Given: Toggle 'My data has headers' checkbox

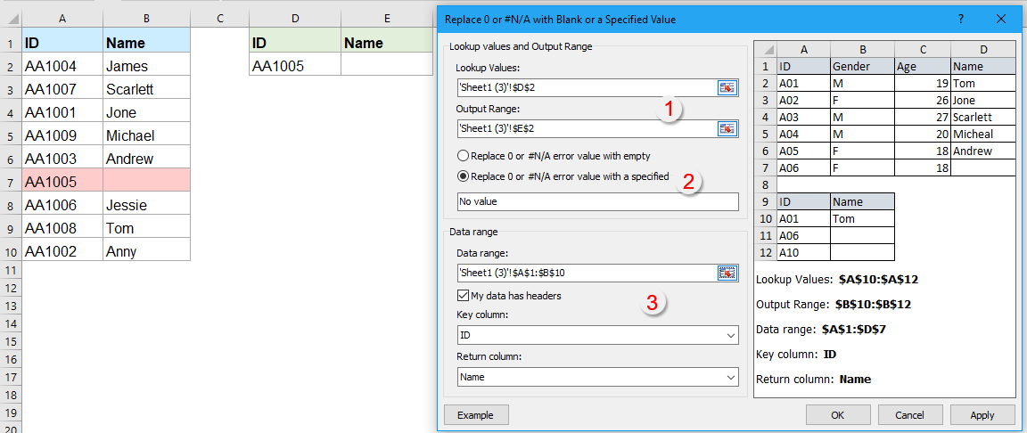Looking at the screenshot, I should pyautogui.click(x=463, y=296).
